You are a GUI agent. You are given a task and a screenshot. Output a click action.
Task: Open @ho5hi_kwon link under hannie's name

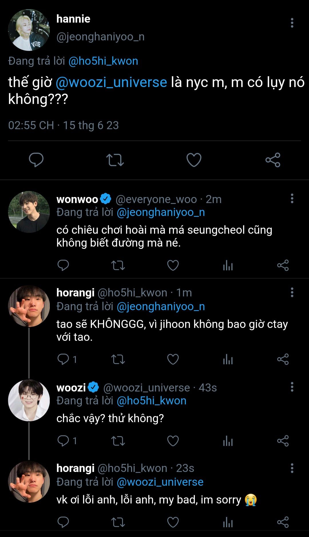pyautogui.click(x=103, y=61)
